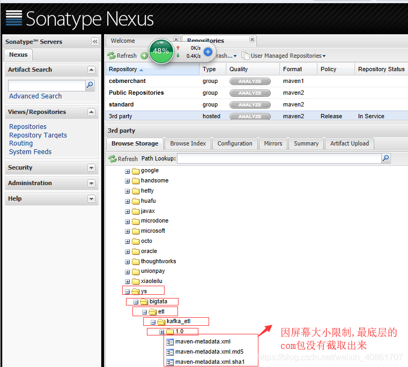Expand the handsome folder node

tap(127, 181)
